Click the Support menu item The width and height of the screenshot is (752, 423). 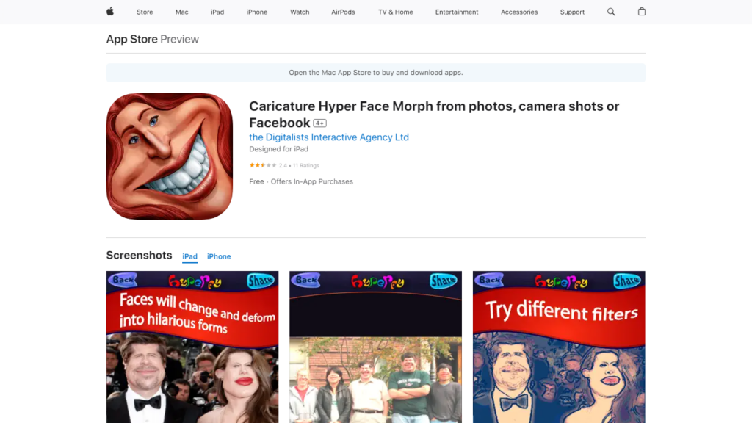tap(572, 12)
